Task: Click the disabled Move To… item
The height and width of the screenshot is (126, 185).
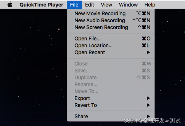Action: [111, 91]
